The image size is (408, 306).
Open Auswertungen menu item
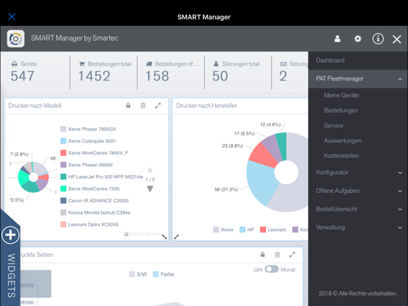(343, 140)
